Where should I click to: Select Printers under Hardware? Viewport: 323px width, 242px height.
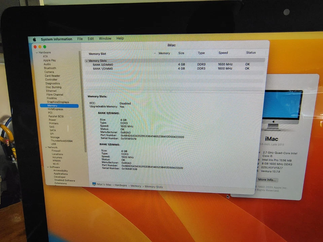(x=53, y=123)
